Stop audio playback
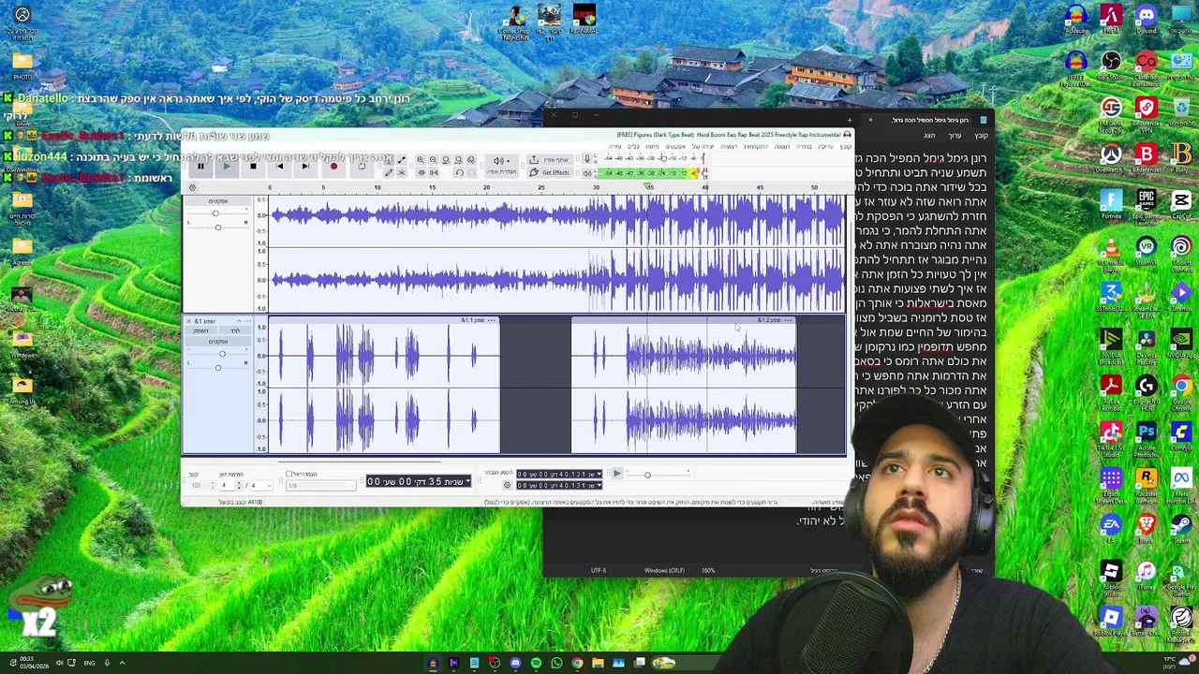 click(253, 166)
